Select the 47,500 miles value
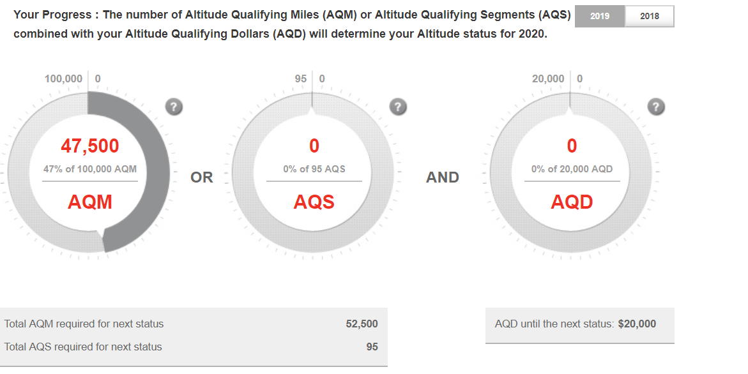This screenshot has width=748, height=374. 89,146
